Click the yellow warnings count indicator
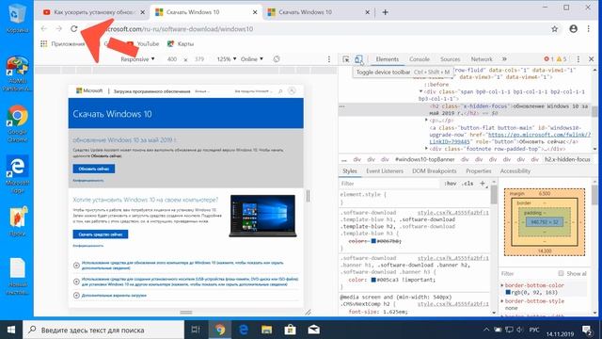Image resolution: width=602 pixels, height=339 pixels. tap(562, 59)
